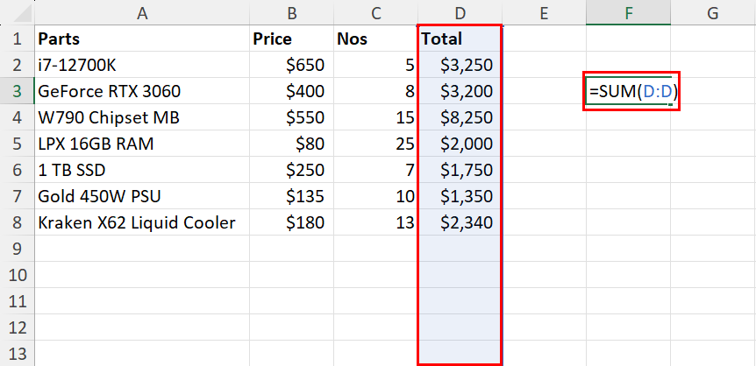Select row 1 header
Viewport: 756px width, 366px height.
coord(18,39)
